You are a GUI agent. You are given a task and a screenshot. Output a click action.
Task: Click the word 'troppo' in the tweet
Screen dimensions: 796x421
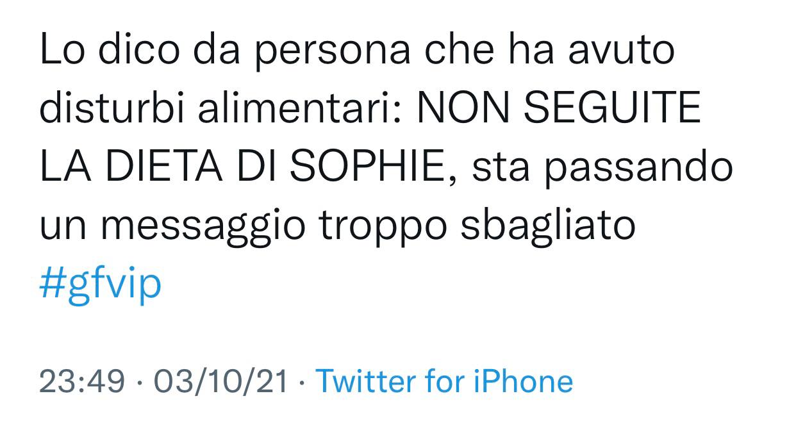(x=384, y=226)
